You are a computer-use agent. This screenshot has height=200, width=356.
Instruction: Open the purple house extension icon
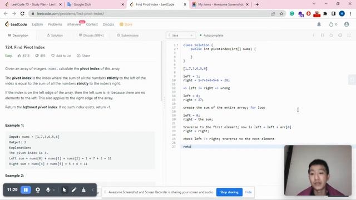coord(301,14)
